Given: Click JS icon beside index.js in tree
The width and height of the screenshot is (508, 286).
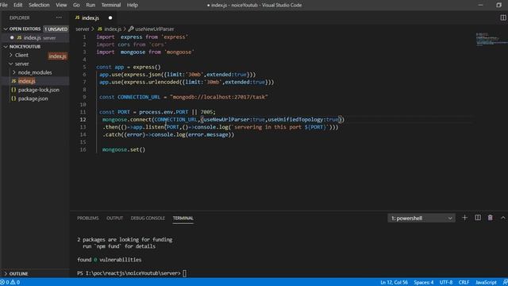Looking at the screenshot, I should click(13, 81).
